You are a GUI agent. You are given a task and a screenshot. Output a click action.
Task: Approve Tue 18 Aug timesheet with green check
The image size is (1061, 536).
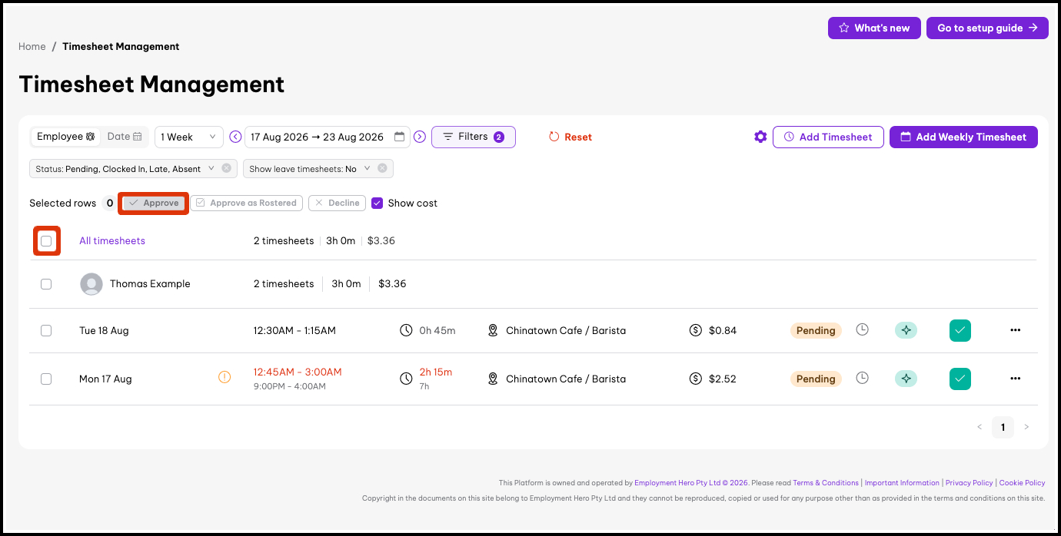click(x=960, y=330)
